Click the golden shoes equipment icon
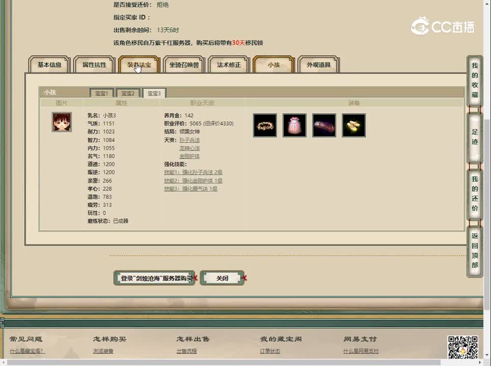Viewport: 491px width, 366px height. pos(353,125)
